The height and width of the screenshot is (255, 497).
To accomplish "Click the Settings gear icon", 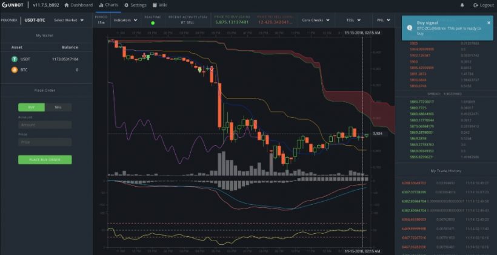I will tap(126, 5).
